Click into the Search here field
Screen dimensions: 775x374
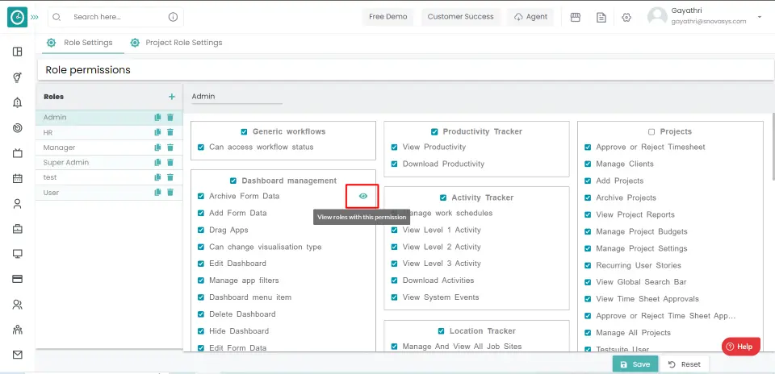point(117,17)
